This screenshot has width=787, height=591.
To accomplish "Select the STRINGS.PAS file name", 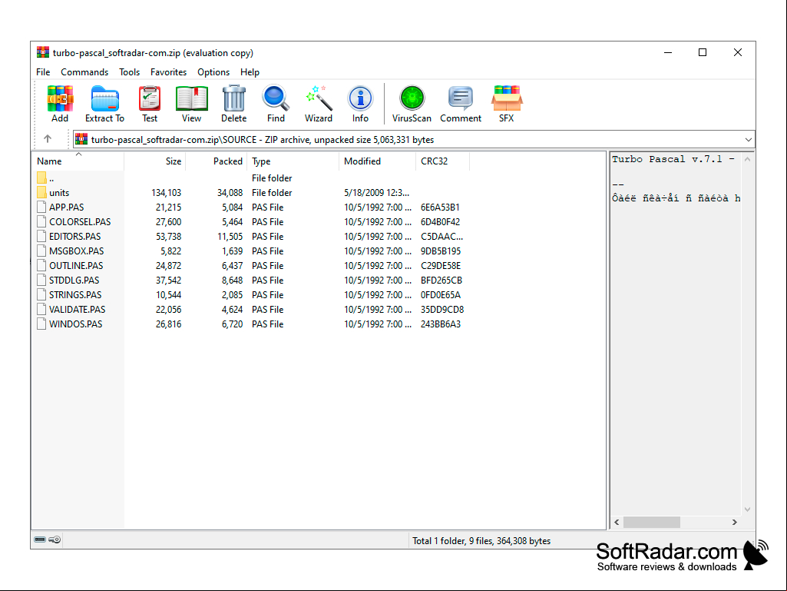I will tap(75, 294).
